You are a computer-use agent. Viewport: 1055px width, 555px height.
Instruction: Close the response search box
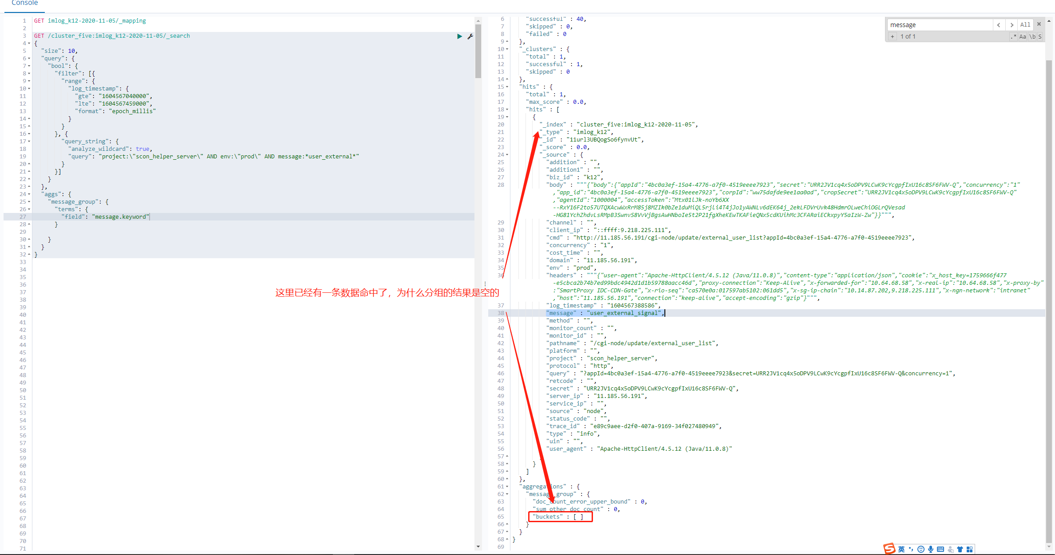pos(1039,24)
